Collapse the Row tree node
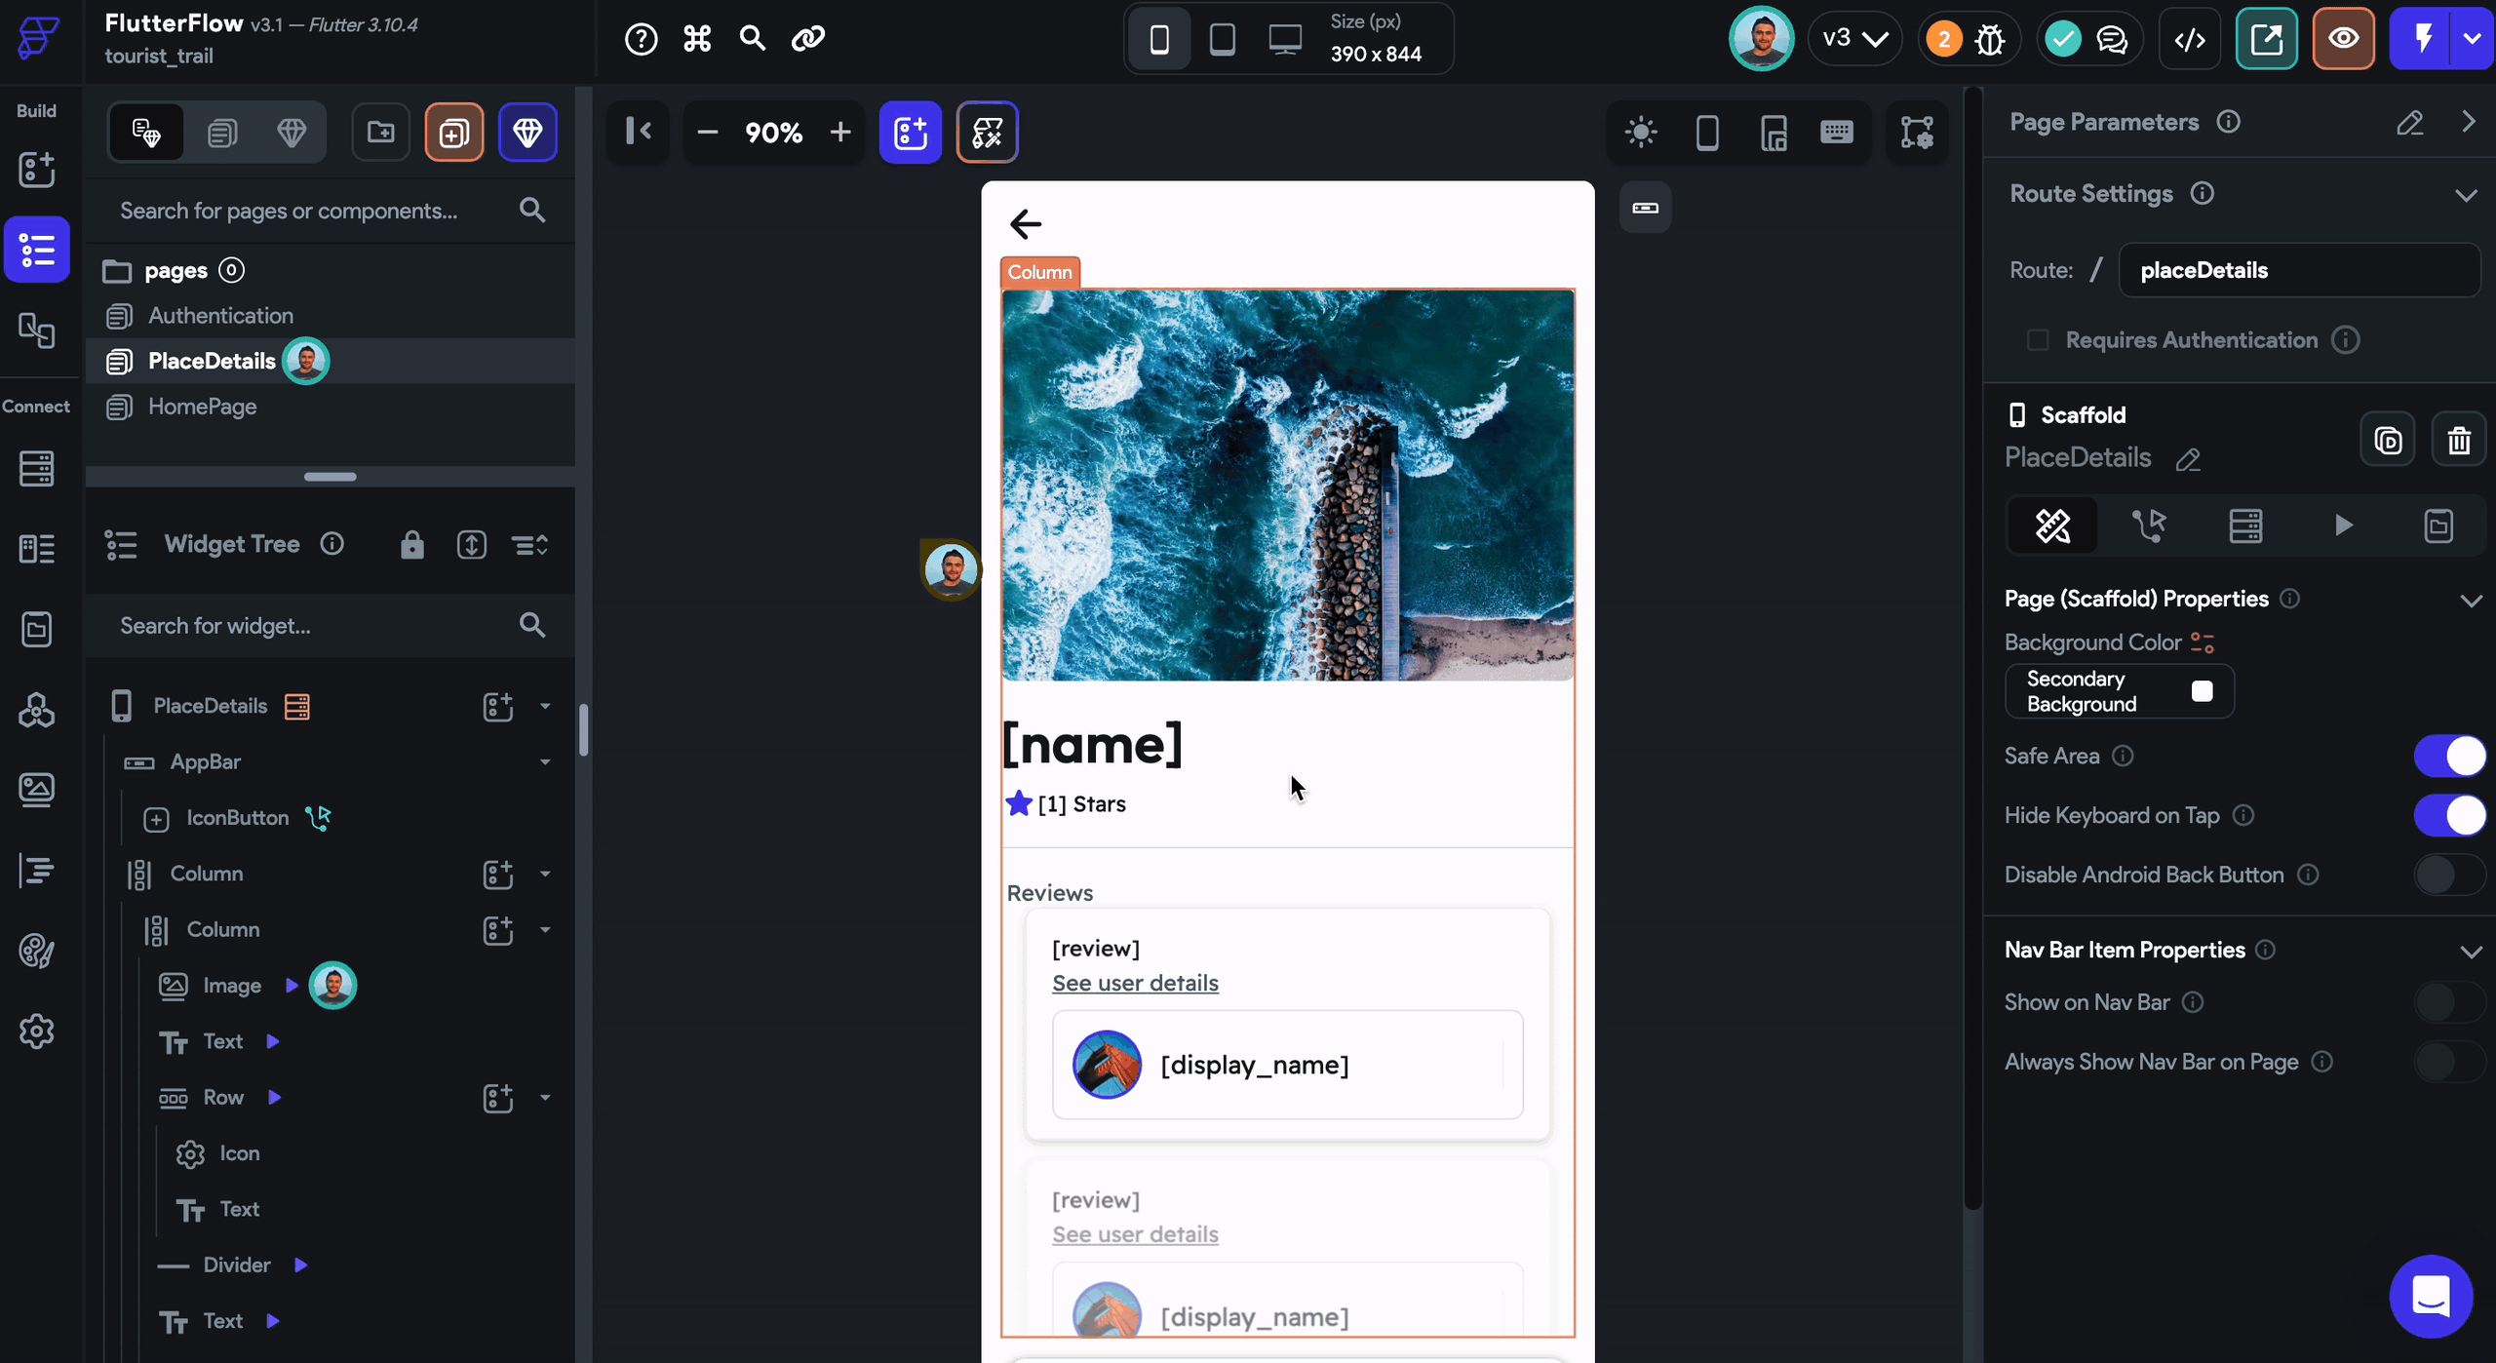The height and width of the screenshot is (1363, 2496). 545,1098
